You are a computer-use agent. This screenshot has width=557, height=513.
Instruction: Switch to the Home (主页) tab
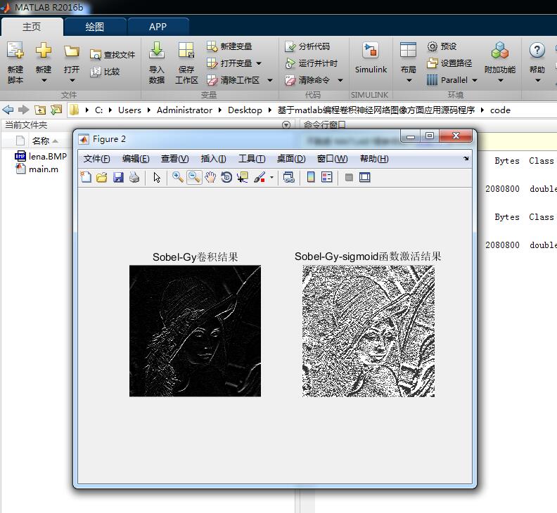click(32, 27)
